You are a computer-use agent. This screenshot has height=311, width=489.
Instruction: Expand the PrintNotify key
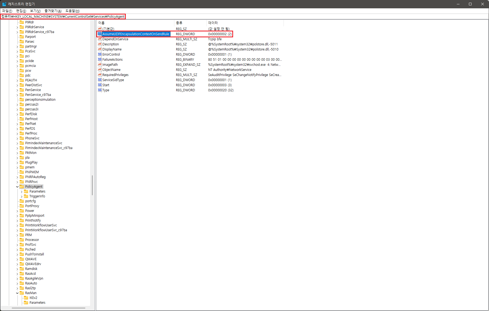point(17,220)
